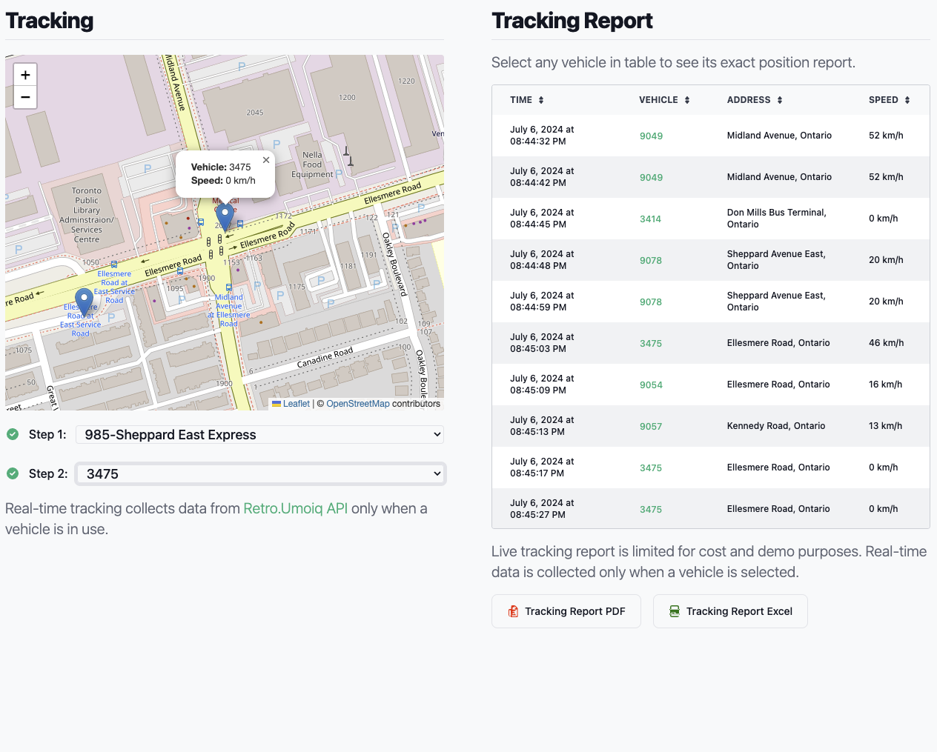Click the PDF icon on Tracking Report PDF
937x752 pixels.
(x=512, y=611)
